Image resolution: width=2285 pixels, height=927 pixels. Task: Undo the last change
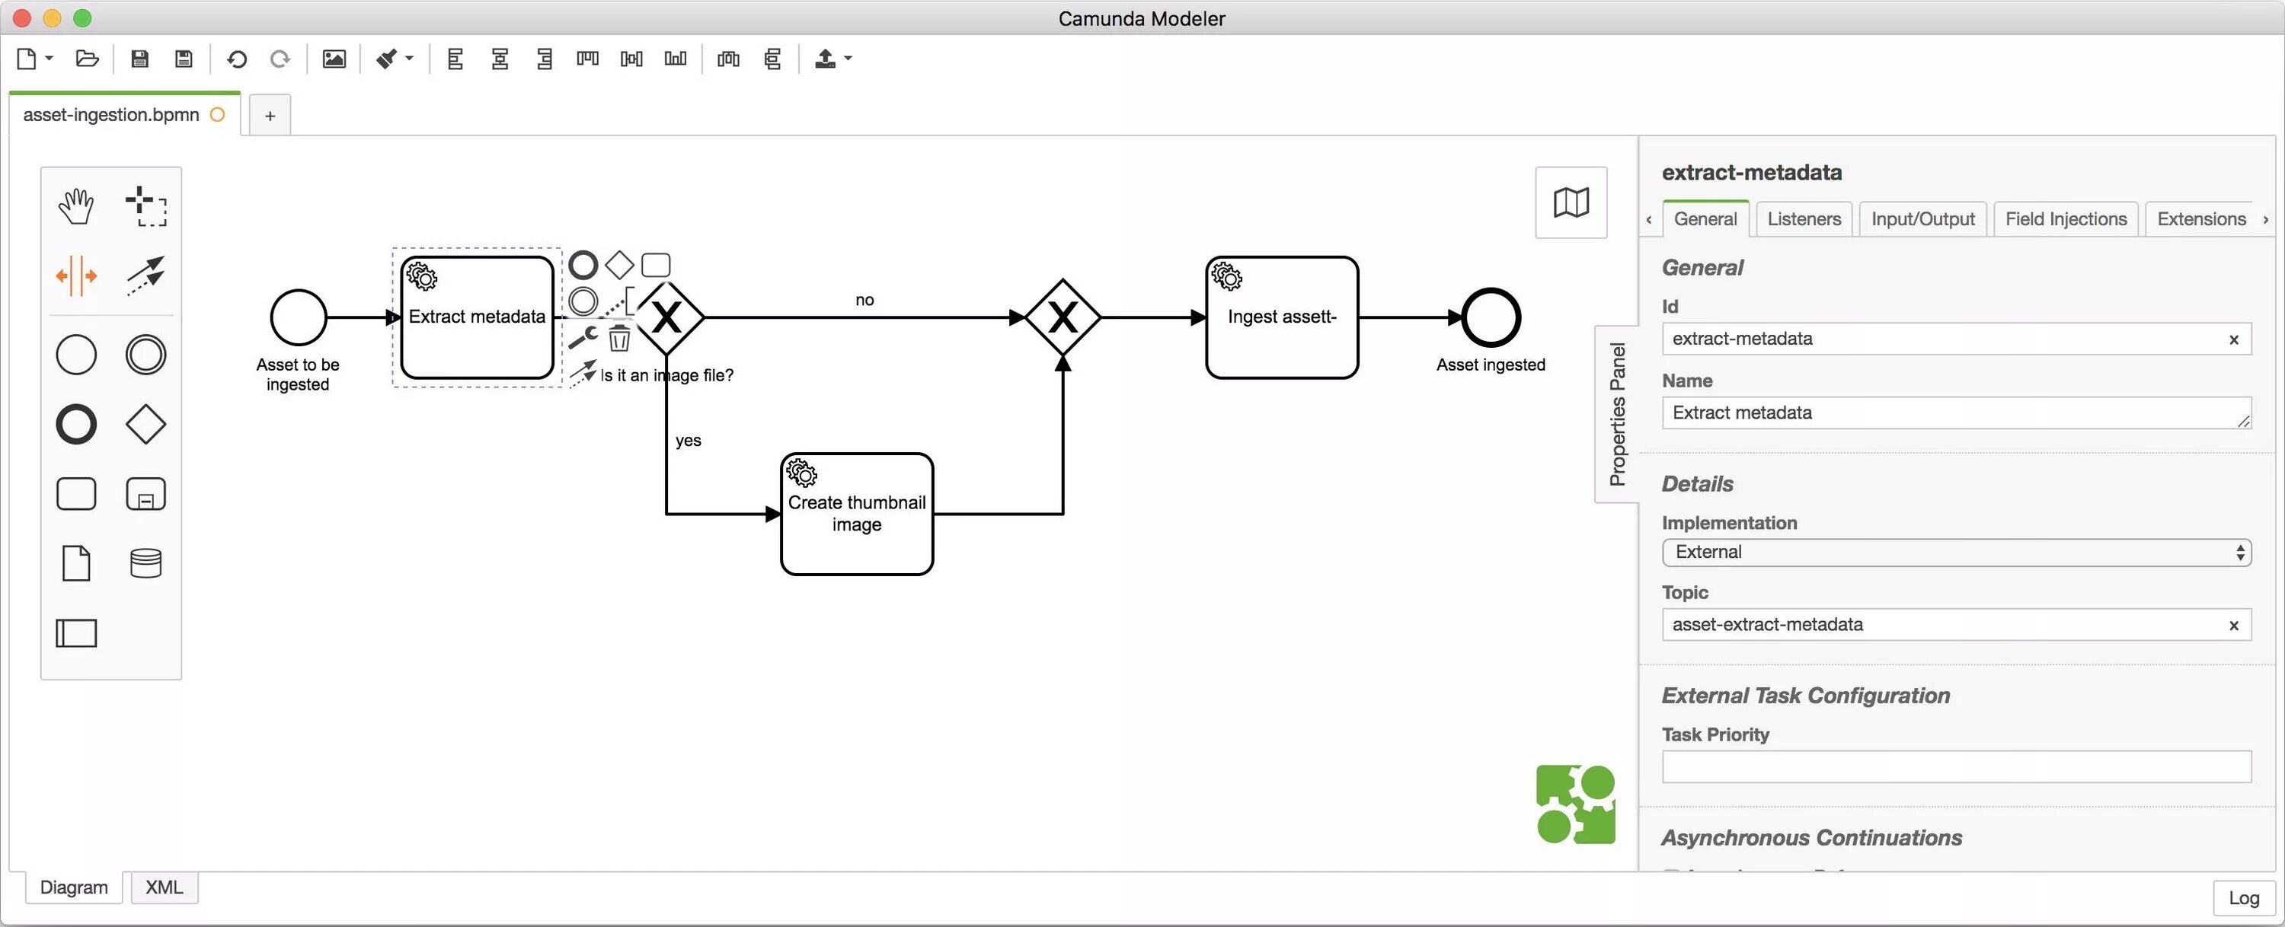236,59
